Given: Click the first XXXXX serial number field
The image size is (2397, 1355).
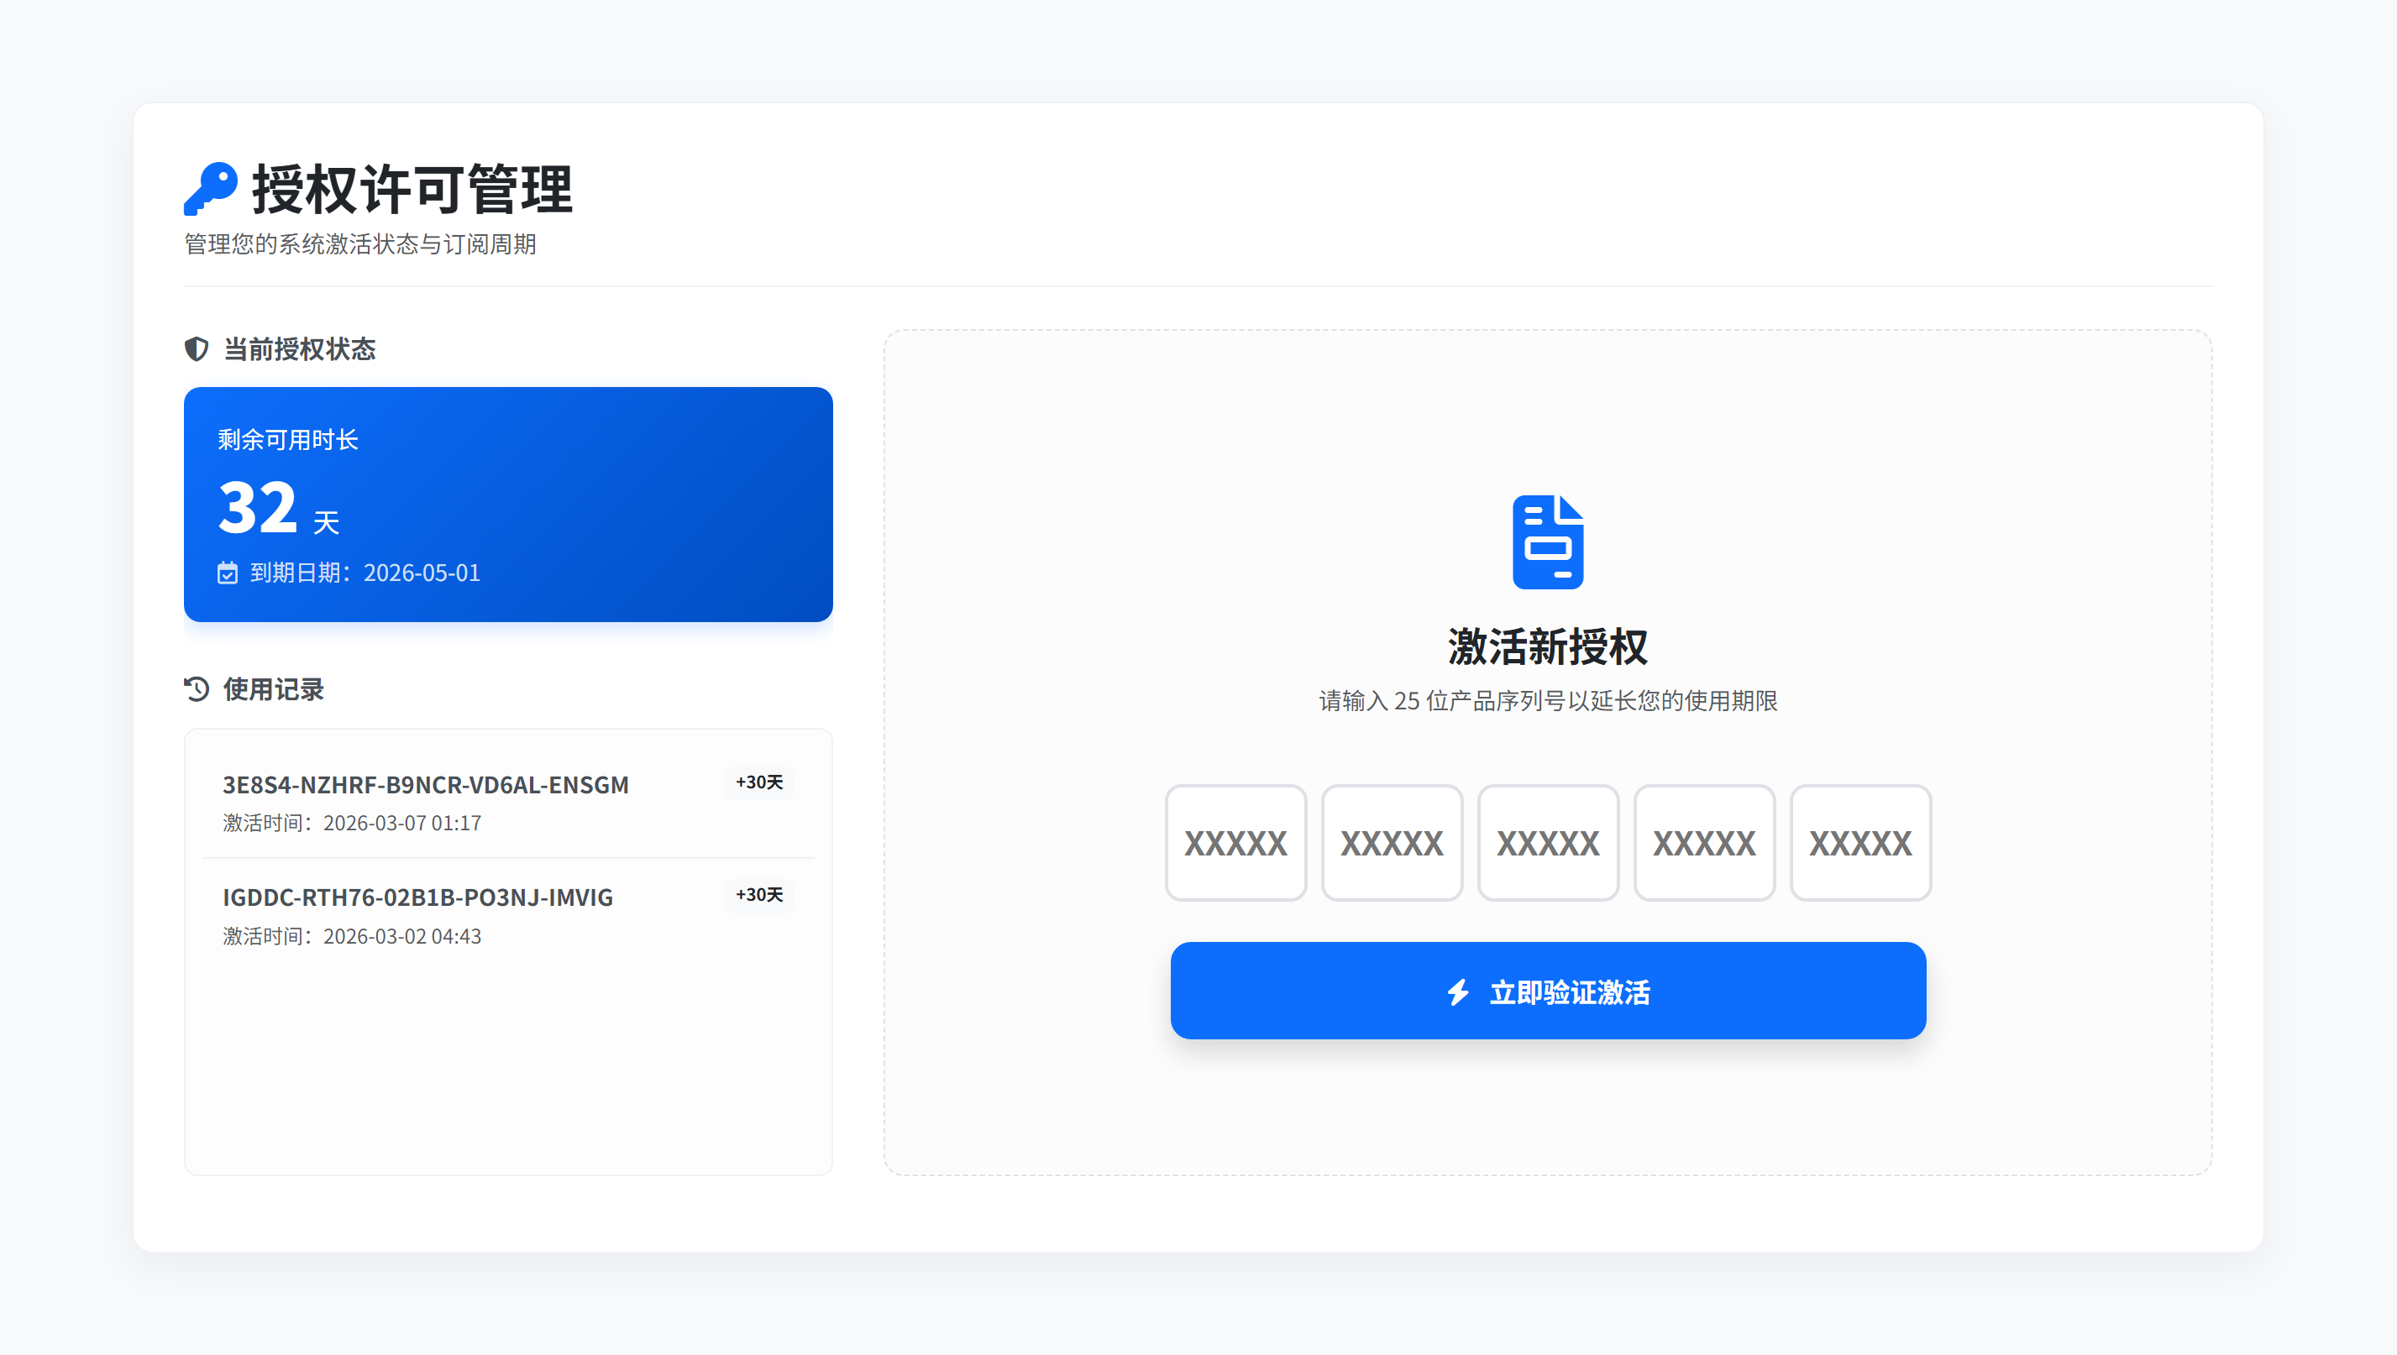Looking at the screenshot, I should point(1235,842).
